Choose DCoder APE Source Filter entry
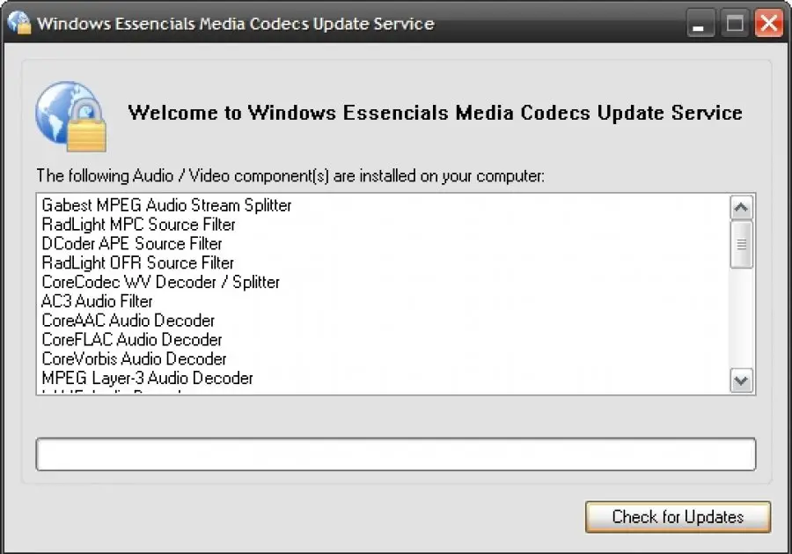Image resolution: width=792 pixels, height=554 pixels. pyautogui.click(x=132, y=244)
